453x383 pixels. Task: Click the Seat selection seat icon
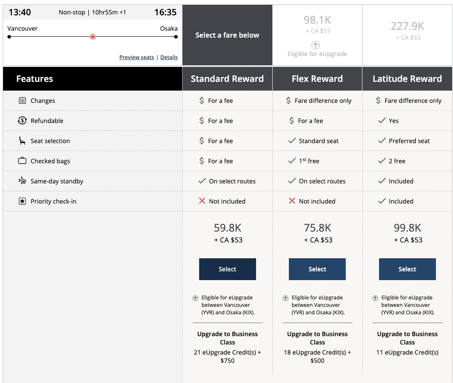[x=22, y=141]
